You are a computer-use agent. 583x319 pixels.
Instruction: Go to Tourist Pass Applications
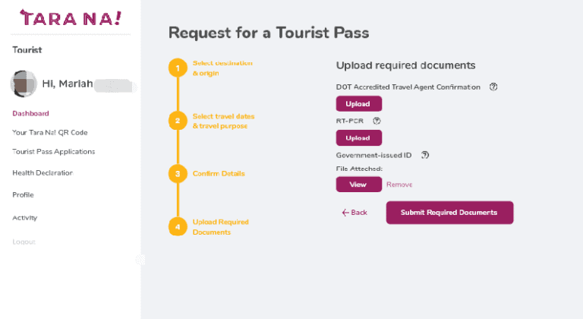pyautogui.click(x=54, y=151)
